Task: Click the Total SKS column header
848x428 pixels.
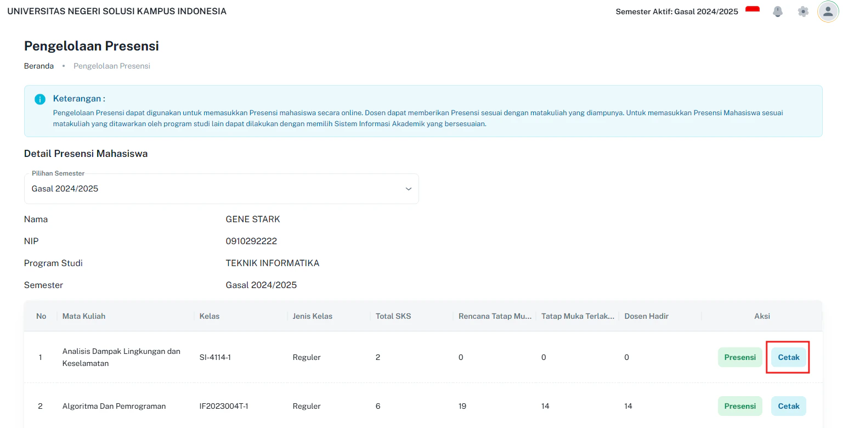Action: (x=393, y=316)
